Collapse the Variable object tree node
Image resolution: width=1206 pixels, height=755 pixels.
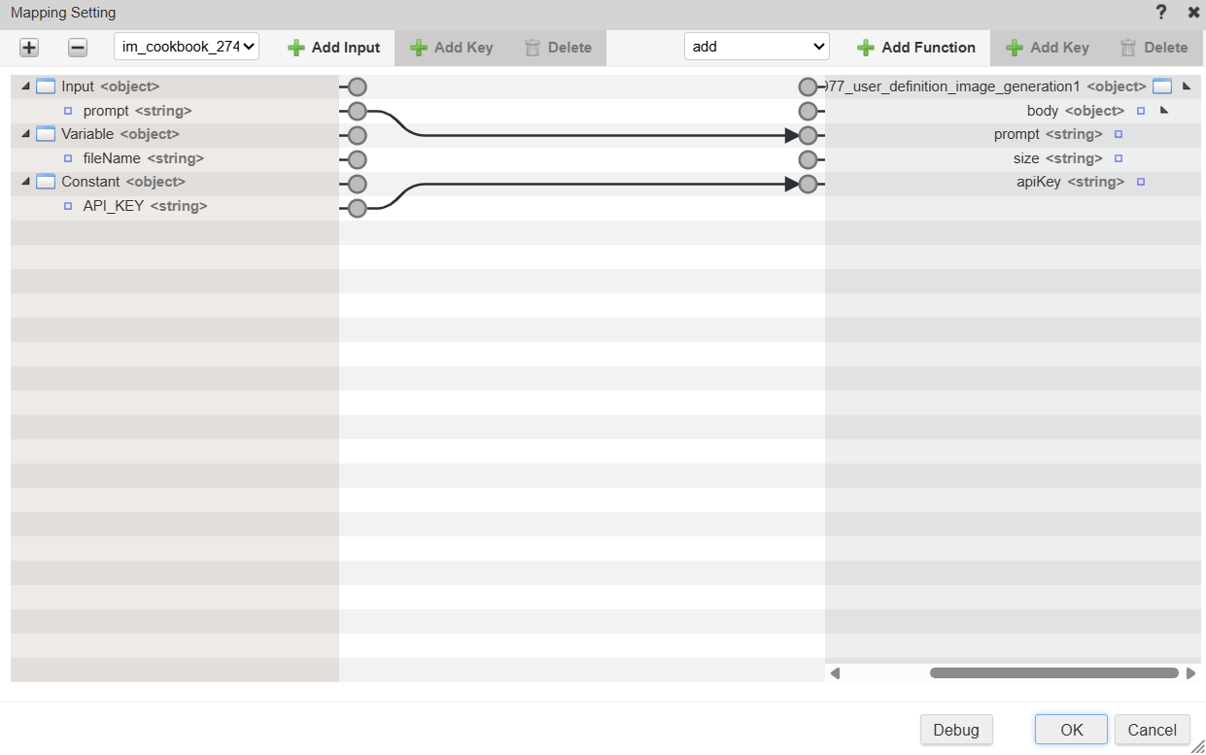pyautogui.click(x=25, y=134)
